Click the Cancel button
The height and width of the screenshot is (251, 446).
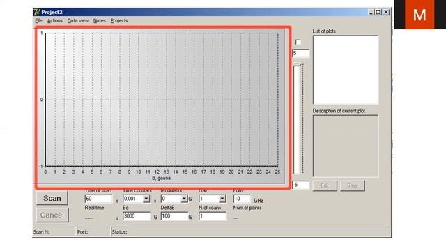tap(52, 215)
